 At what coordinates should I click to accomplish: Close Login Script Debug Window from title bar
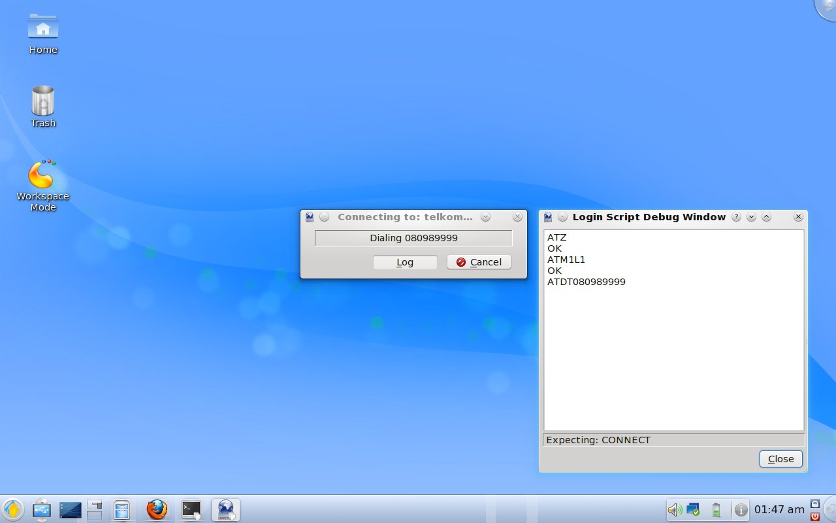[798, 217]
